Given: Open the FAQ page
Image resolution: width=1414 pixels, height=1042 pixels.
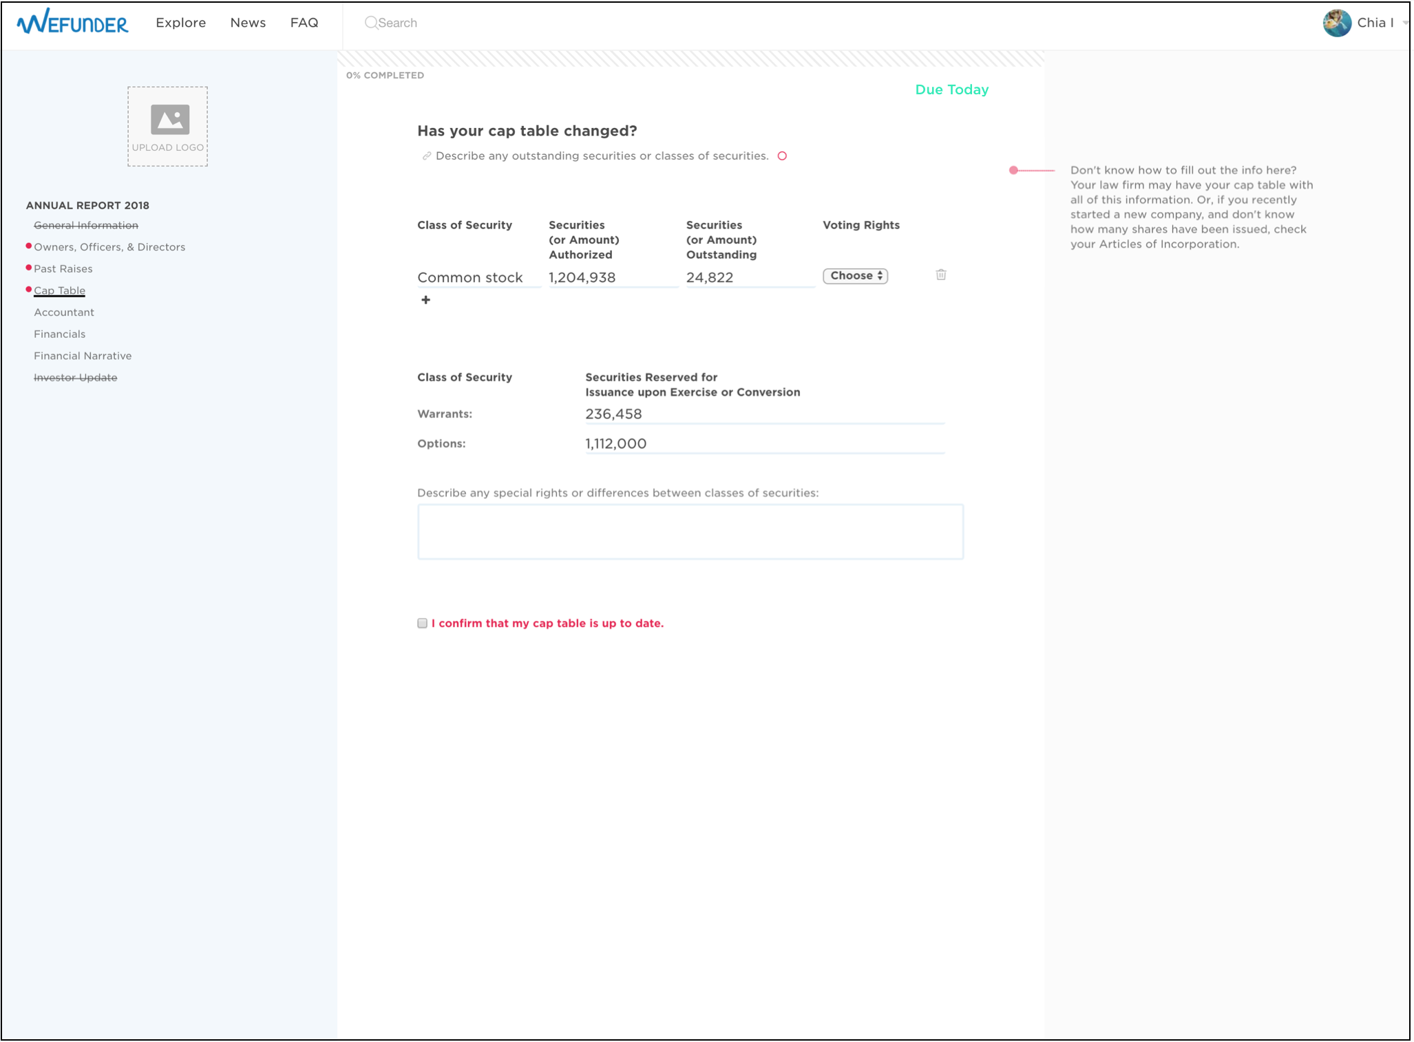Looking at the screenshot, I should point(304,23).
